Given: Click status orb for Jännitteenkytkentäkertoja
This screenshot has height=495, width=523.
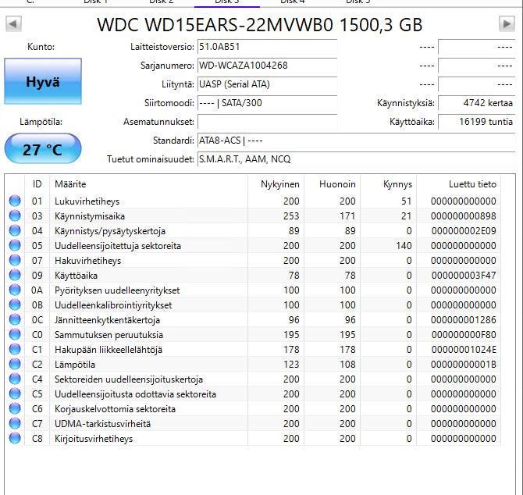Looking at the screenshot, I should [x=15, y=319].
